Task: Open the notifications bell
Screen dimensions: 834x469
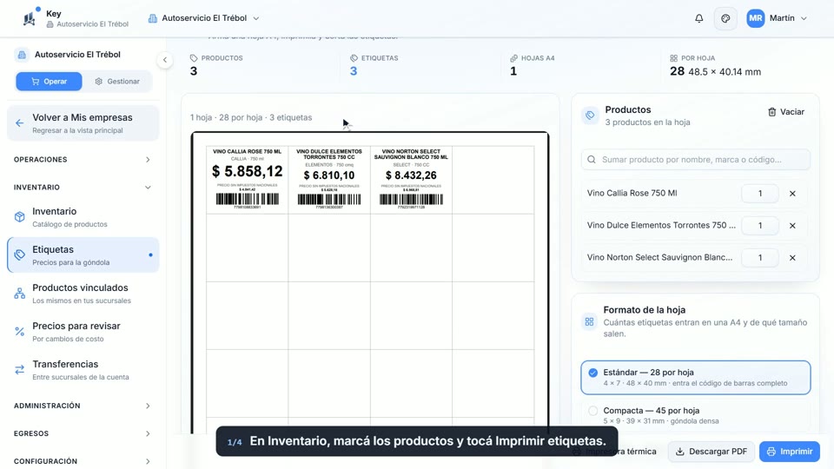Action: pos(698,18)
